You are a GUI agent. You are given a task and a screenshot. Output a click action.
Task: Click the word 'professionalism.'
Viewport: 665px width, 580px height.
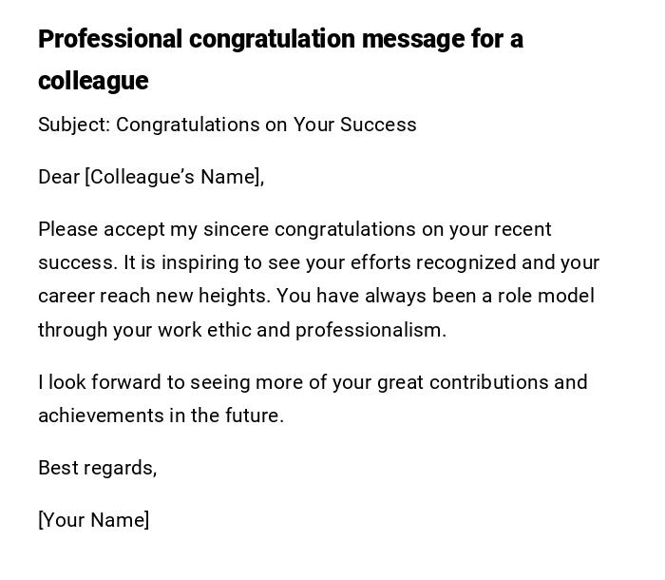coord(370,330)
